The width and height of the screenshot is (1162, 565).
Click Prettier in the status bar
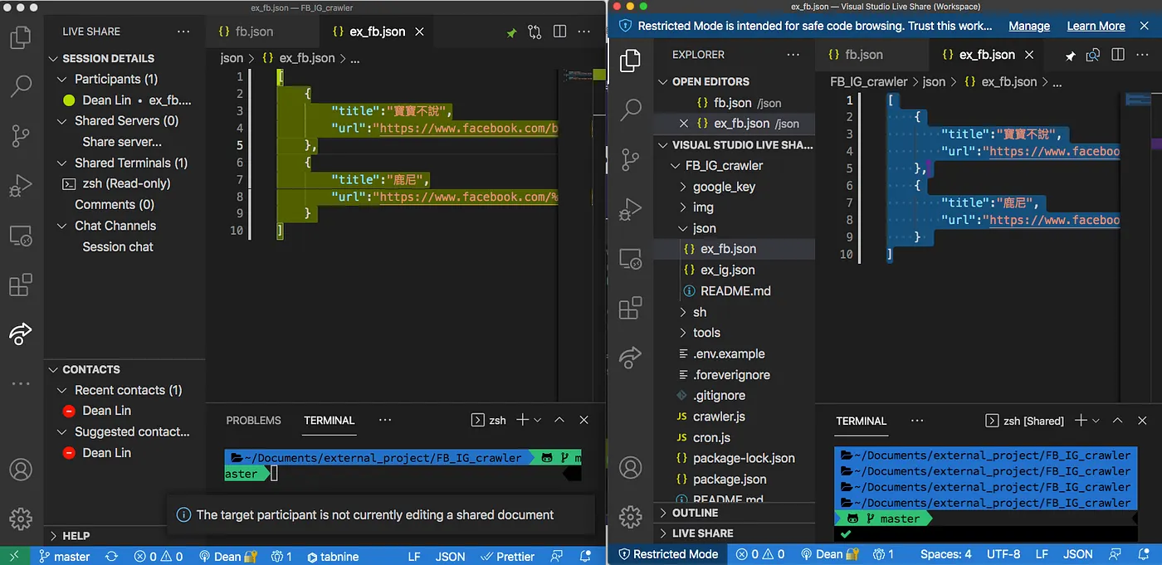pyautogui.click(x=508, y=557)
